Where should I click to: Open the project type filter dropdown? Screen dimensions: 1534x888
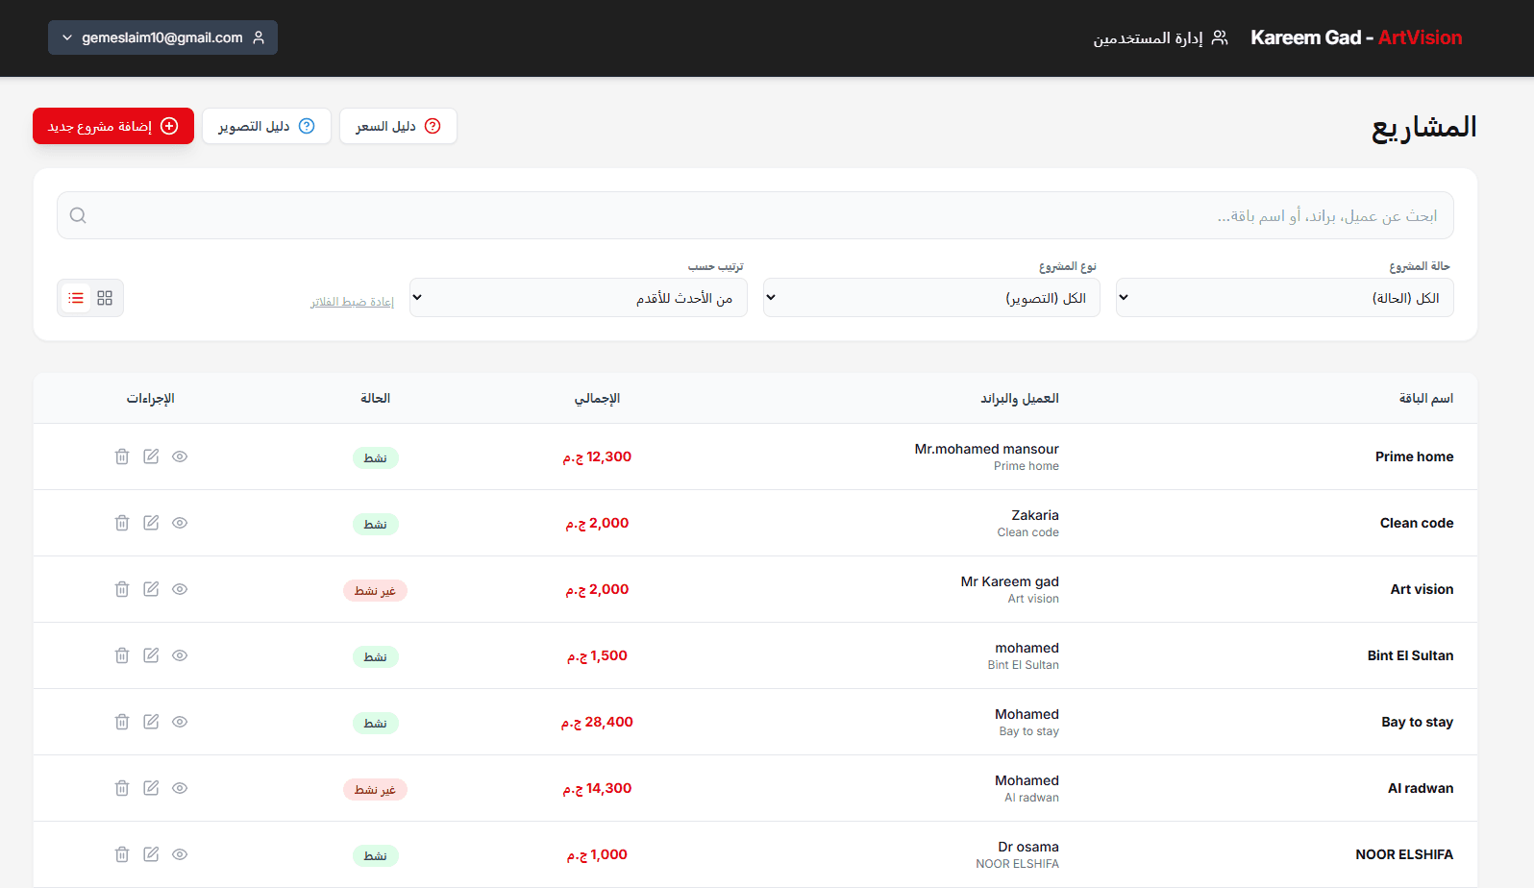(931, 298)
